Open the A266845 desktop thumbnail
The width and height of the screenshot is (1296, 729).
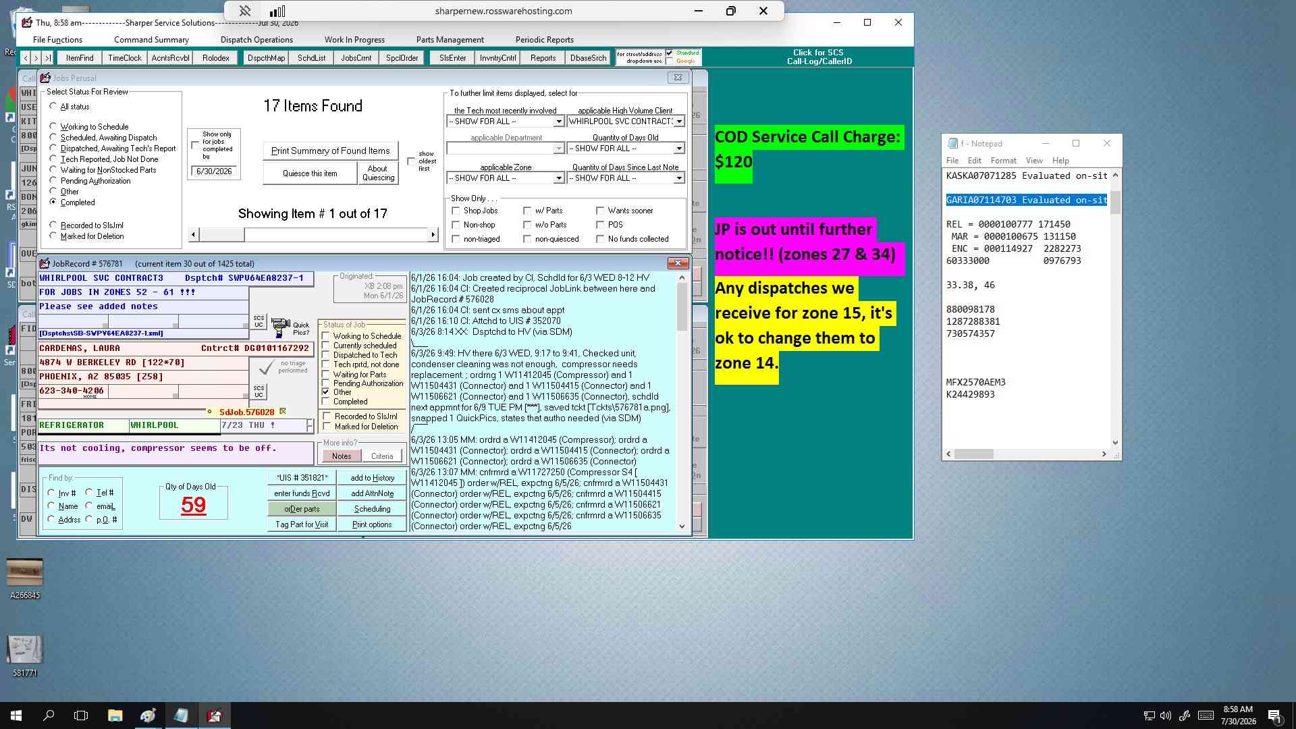[25, 572]
